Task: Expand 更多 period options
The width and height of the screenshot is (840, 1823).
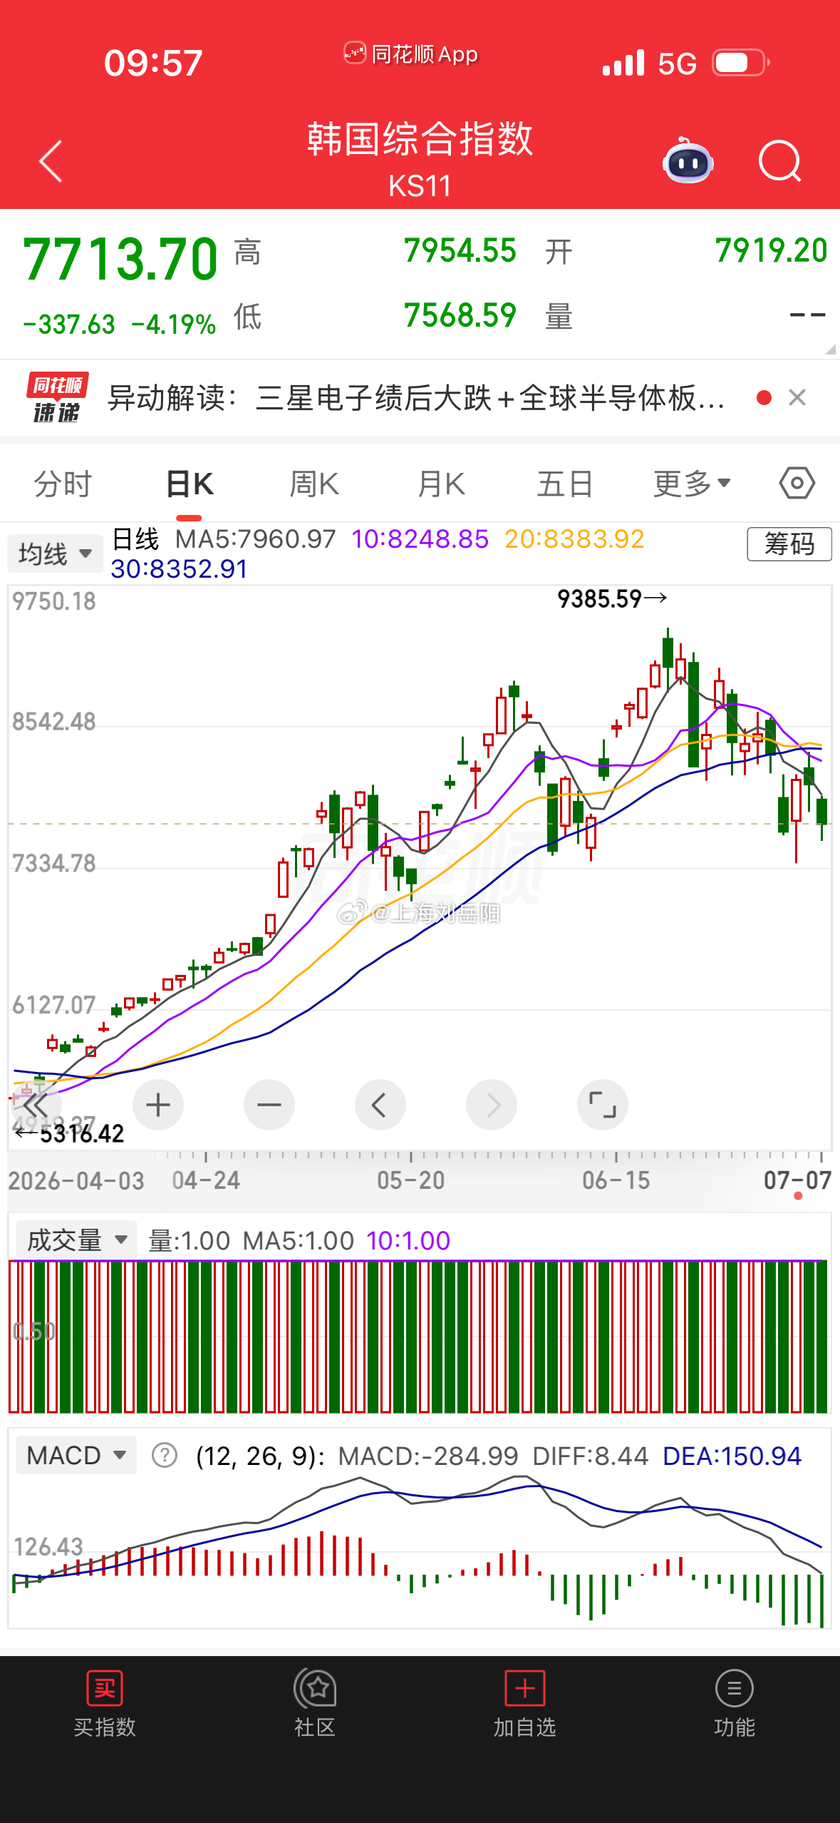Action: tap(692, 484)
